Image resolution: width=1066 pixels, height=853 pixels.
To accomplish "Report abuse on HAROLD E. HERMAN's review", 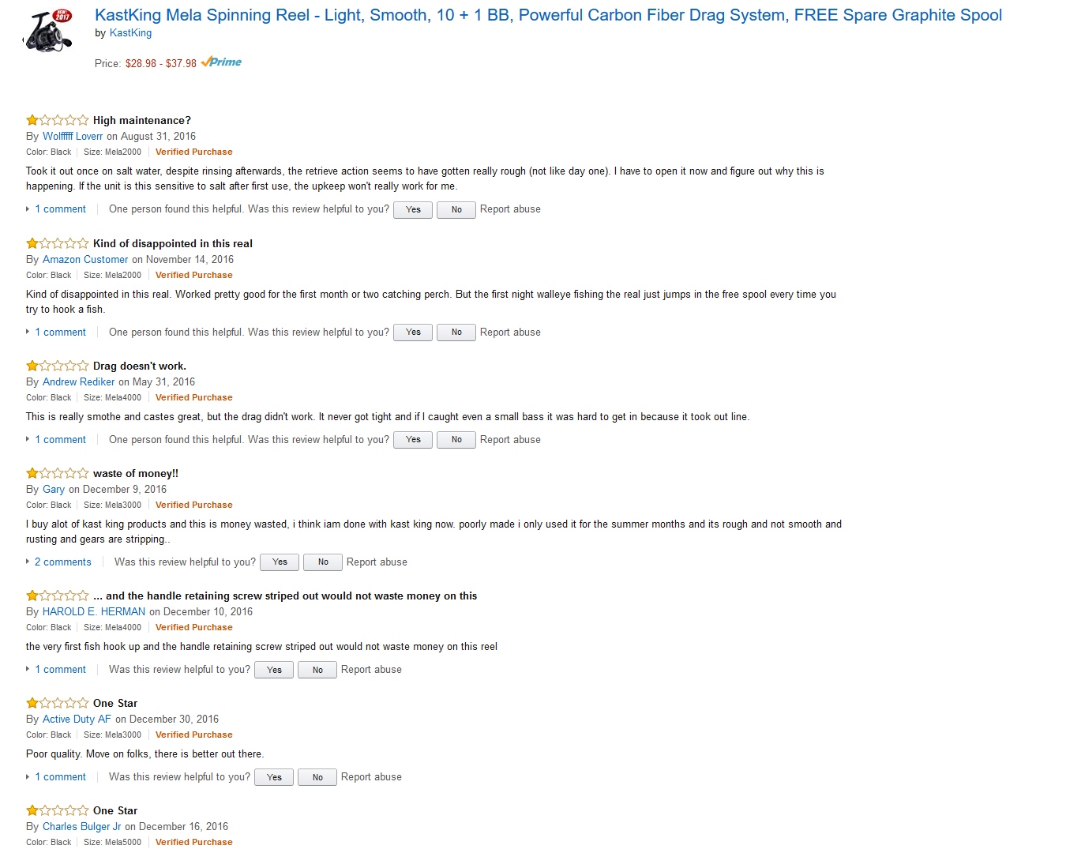I will [x=371, y=670].
